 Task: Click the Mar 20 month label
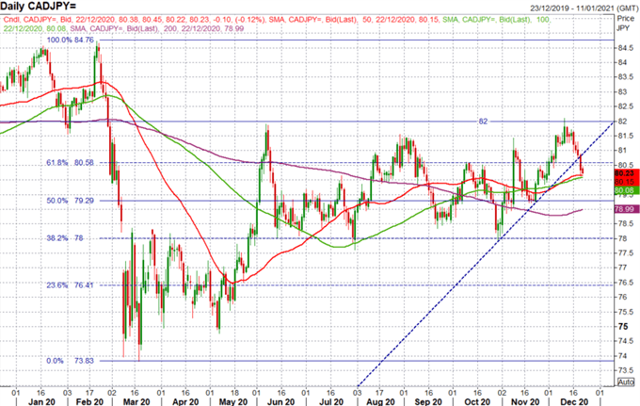pyautogui.click(x=136, y=401)
